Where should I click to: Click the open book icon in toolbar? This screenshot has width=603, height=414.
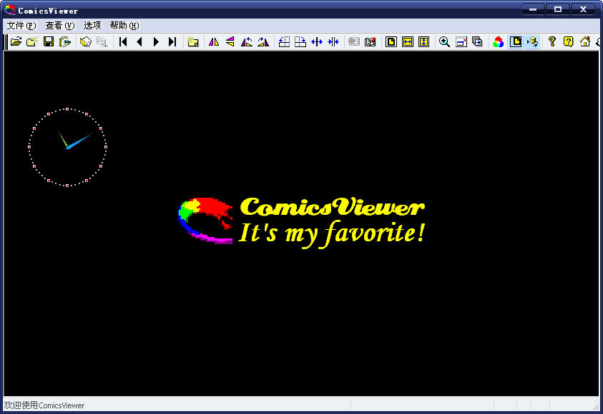[x=85, y=41]
